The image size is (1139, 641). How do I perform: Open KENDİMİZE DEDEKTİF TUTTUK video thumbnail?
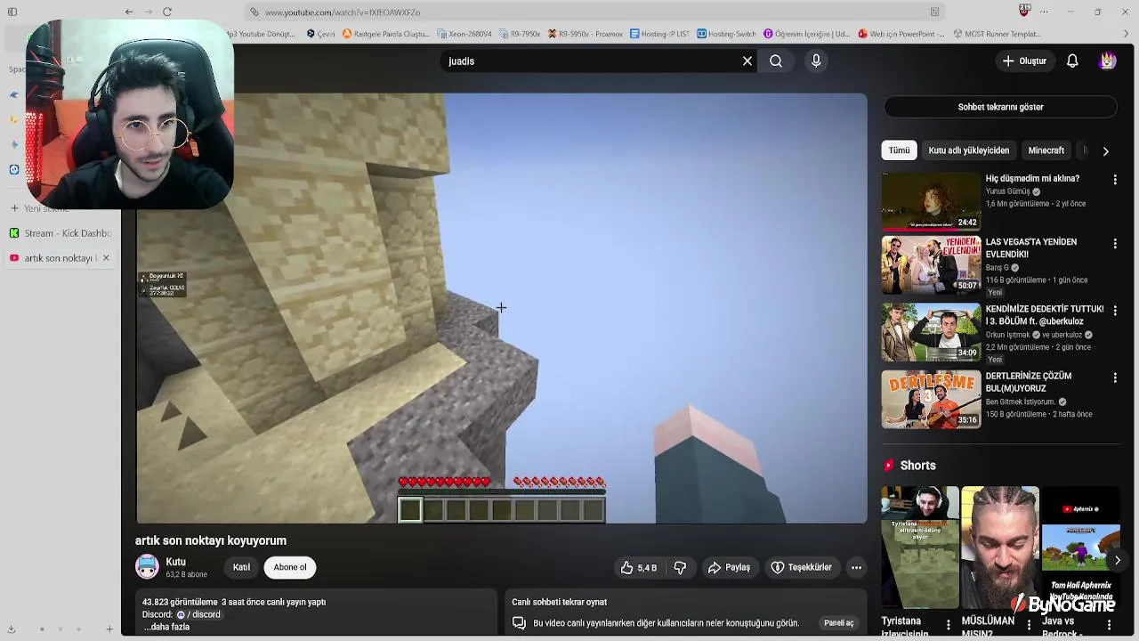click(931, 331)
